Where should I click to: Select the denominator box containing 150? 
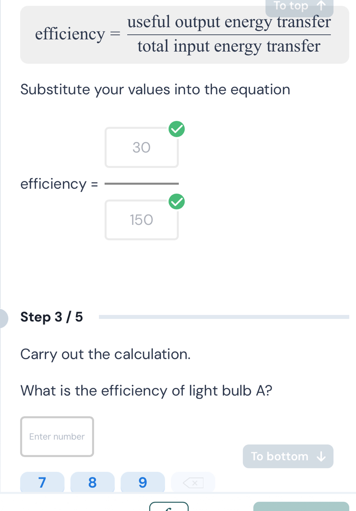coord(141,220)
